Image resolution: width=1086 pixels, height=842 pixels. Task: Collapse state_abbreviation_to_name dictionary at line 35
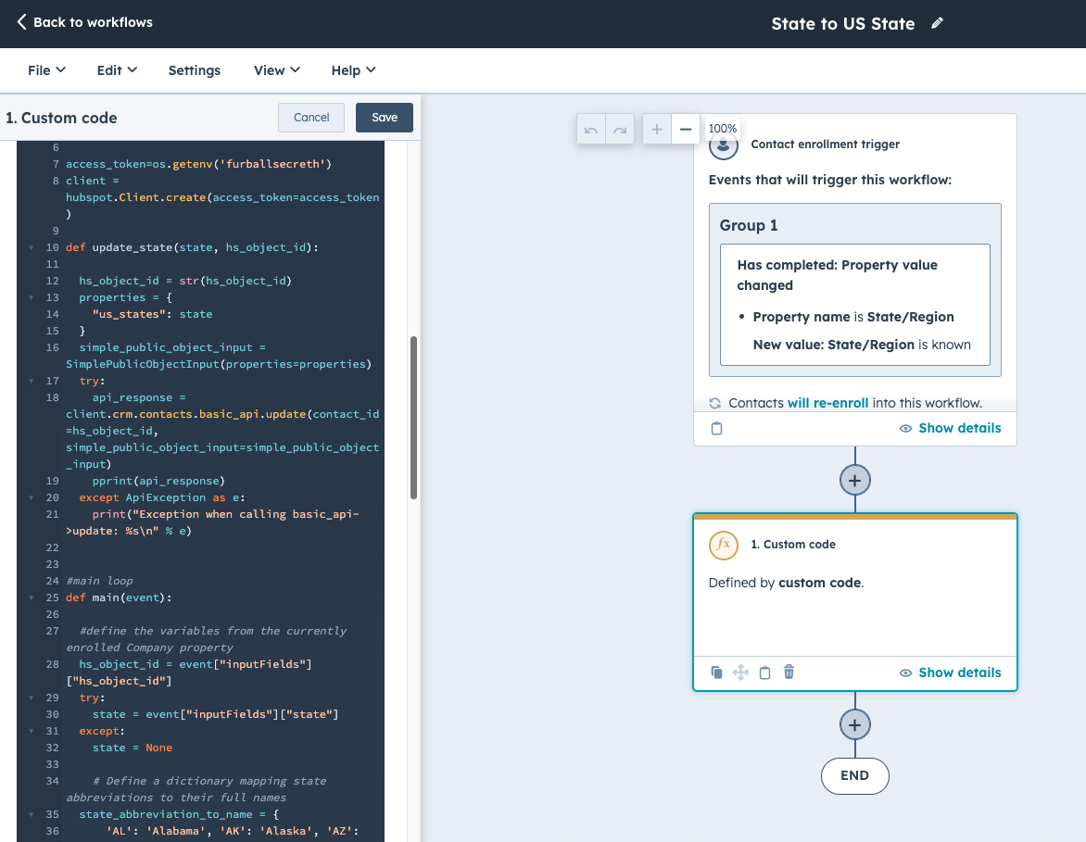click(32, 814)
